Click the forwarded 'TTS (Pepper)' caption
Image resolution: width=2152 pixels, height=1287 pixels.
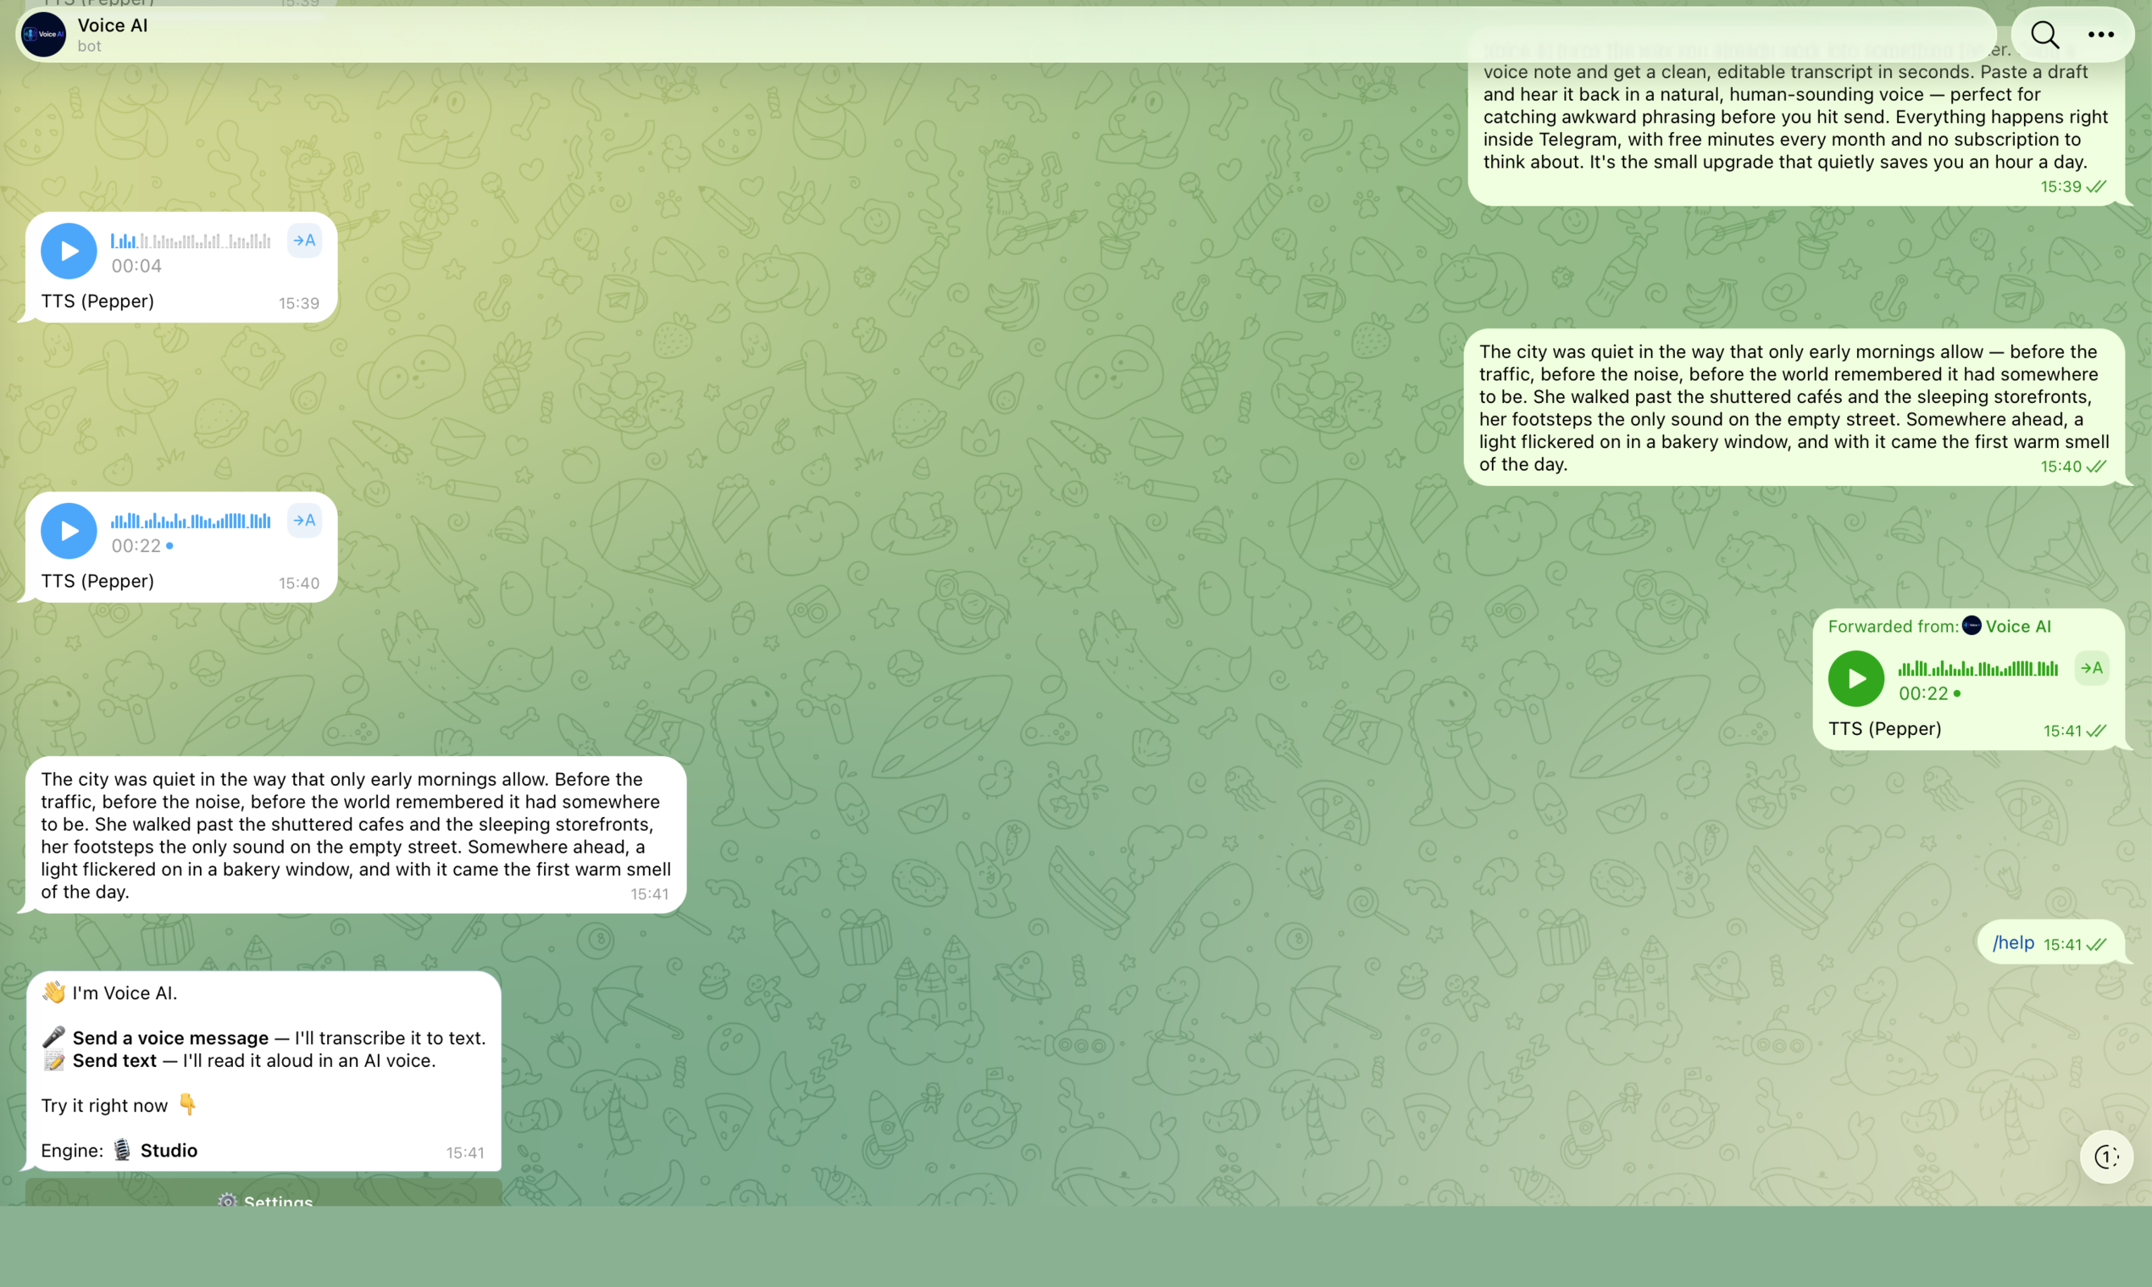coord(1885,728)
